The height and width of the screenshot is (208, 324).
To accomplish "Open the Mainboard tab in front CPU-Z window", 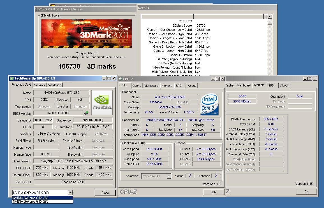I will (151, 86).
